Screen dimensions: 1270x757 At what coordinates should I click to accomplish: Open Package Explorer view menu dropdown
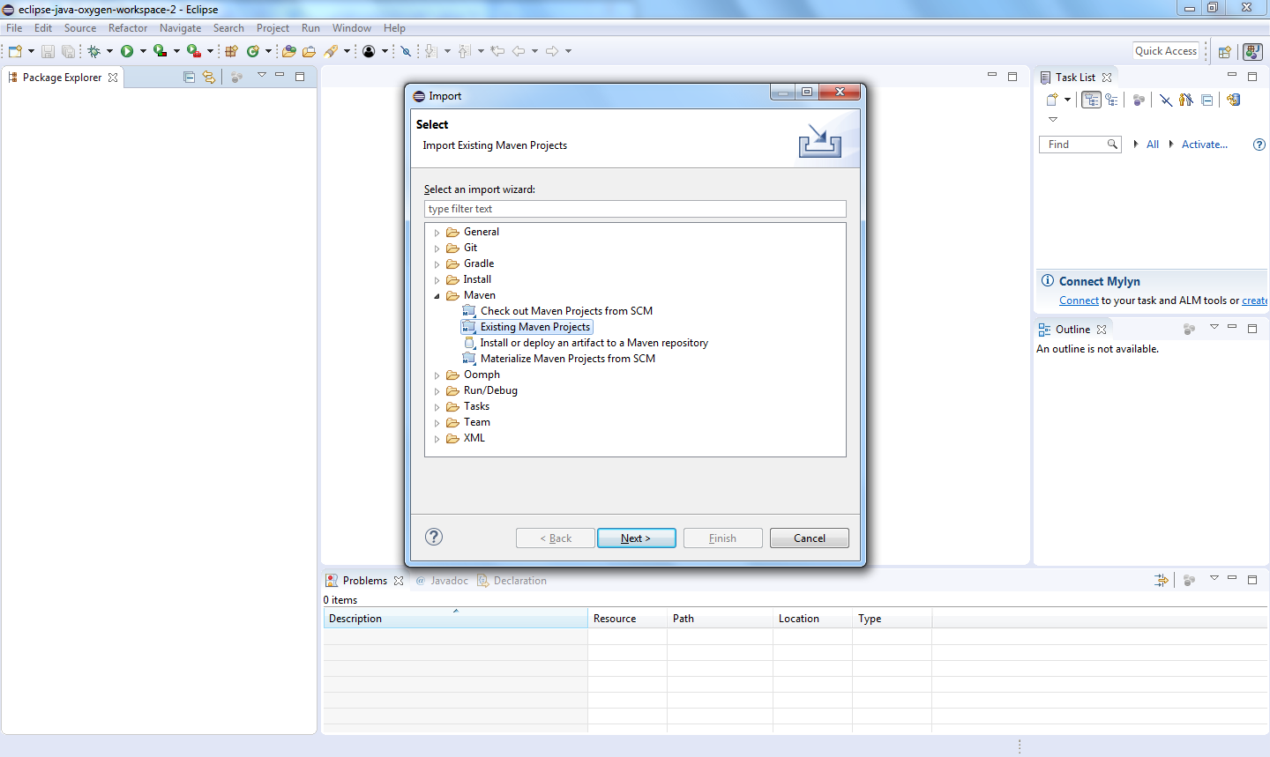point(262,76)
